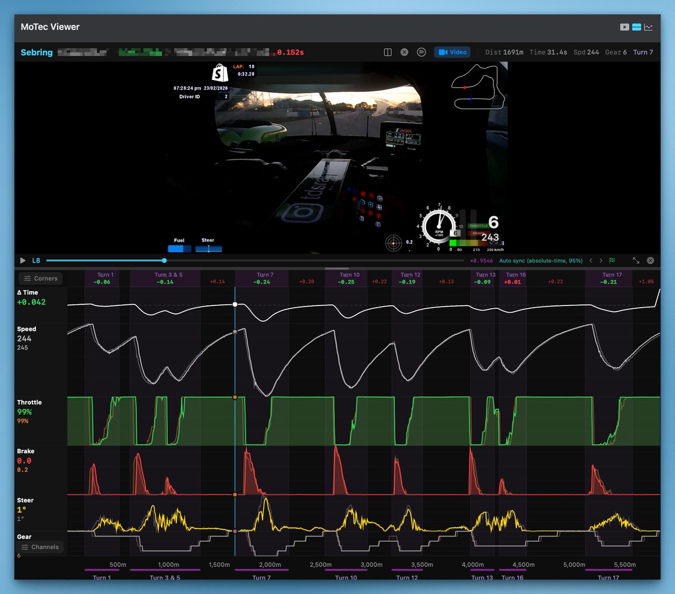Image resolution: width=675 pixels, height=594 pixels.
Task: Open the Corners options button
Action: (41, 278)
